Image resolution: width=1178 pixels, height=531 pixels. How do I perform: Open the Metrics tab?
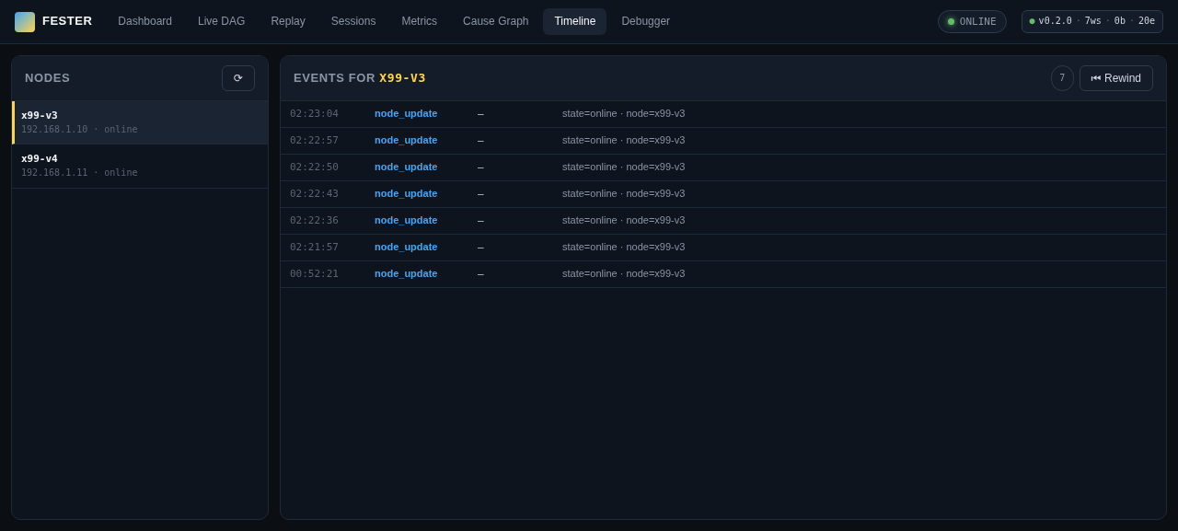(x=420, y=21)
